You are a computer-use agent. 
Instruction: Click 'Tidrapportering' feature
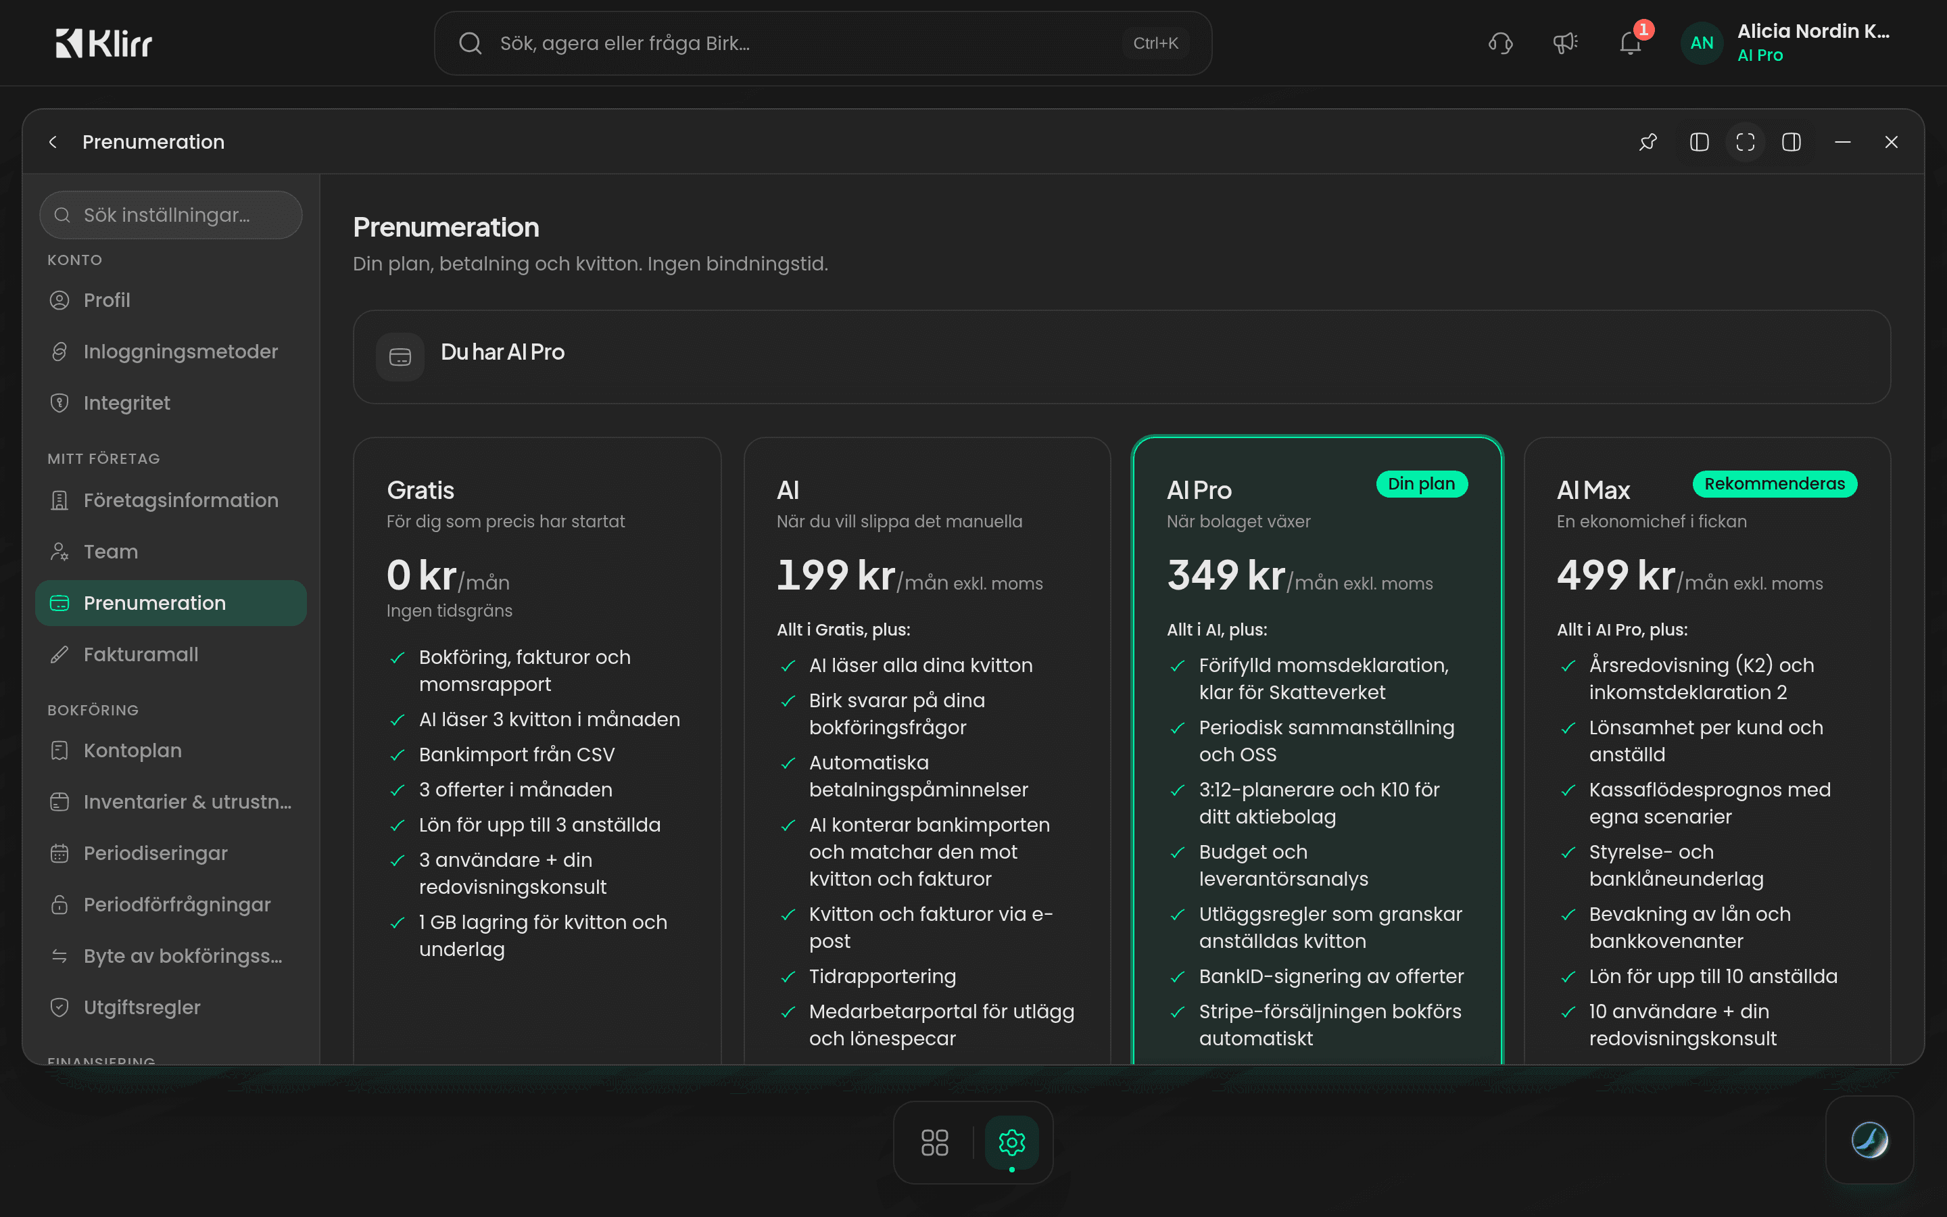point(883,976)
